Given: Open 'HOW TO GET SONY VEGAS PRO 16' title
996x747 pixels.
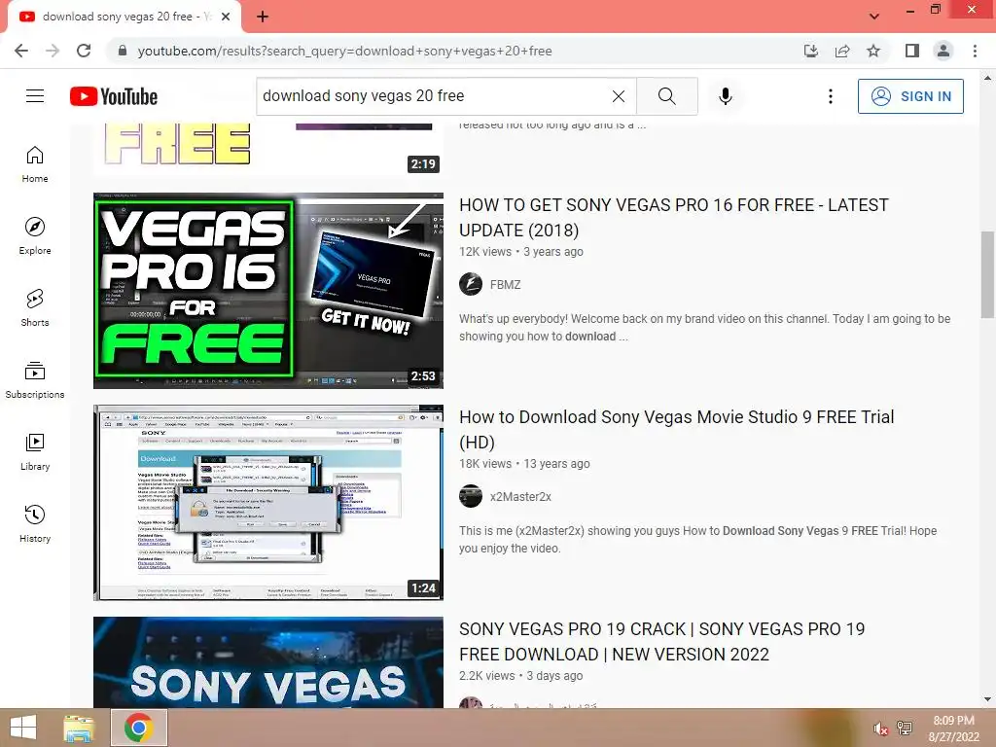Looking at the screenshot, I should coord(674,217).
